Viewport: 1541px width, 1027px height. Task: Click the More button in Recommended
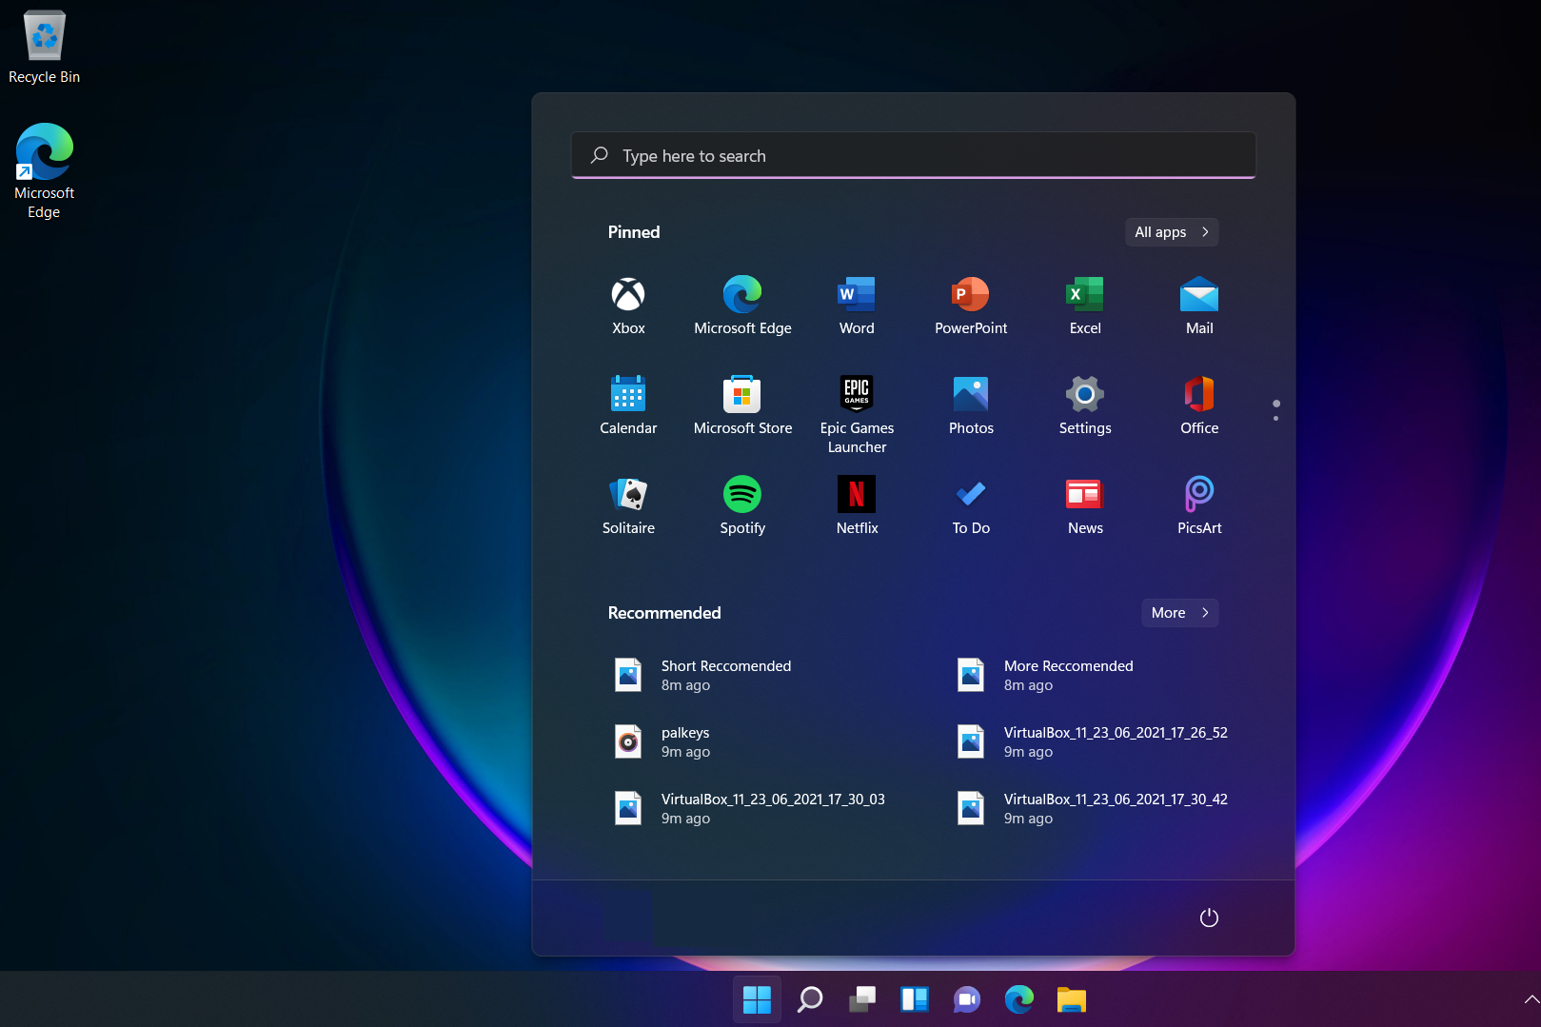tap(1180, 613)
